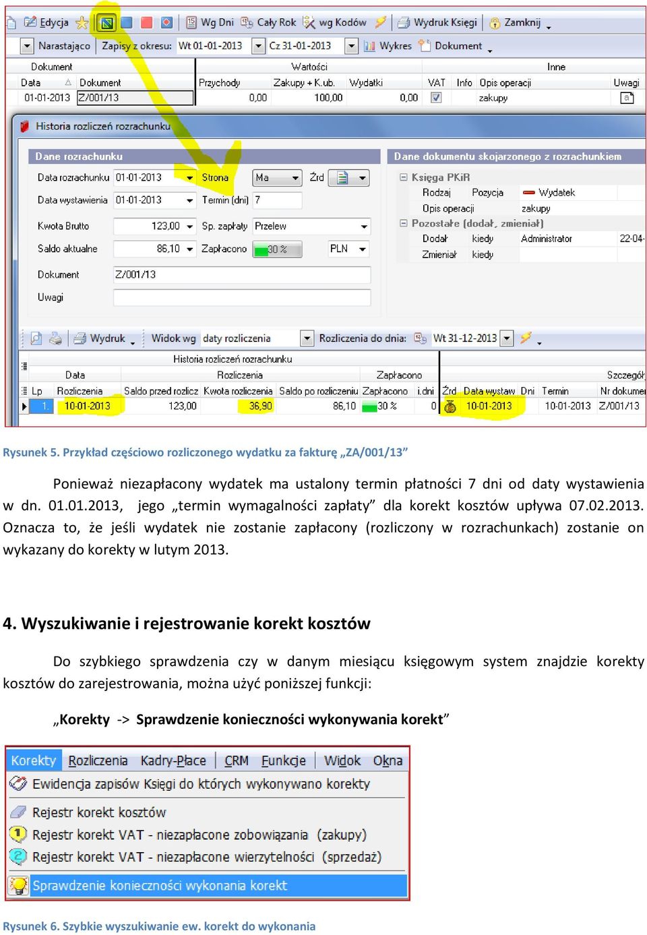Click the printer icon next to preview
The image size is (647, 935).
[x=56, y=338]
